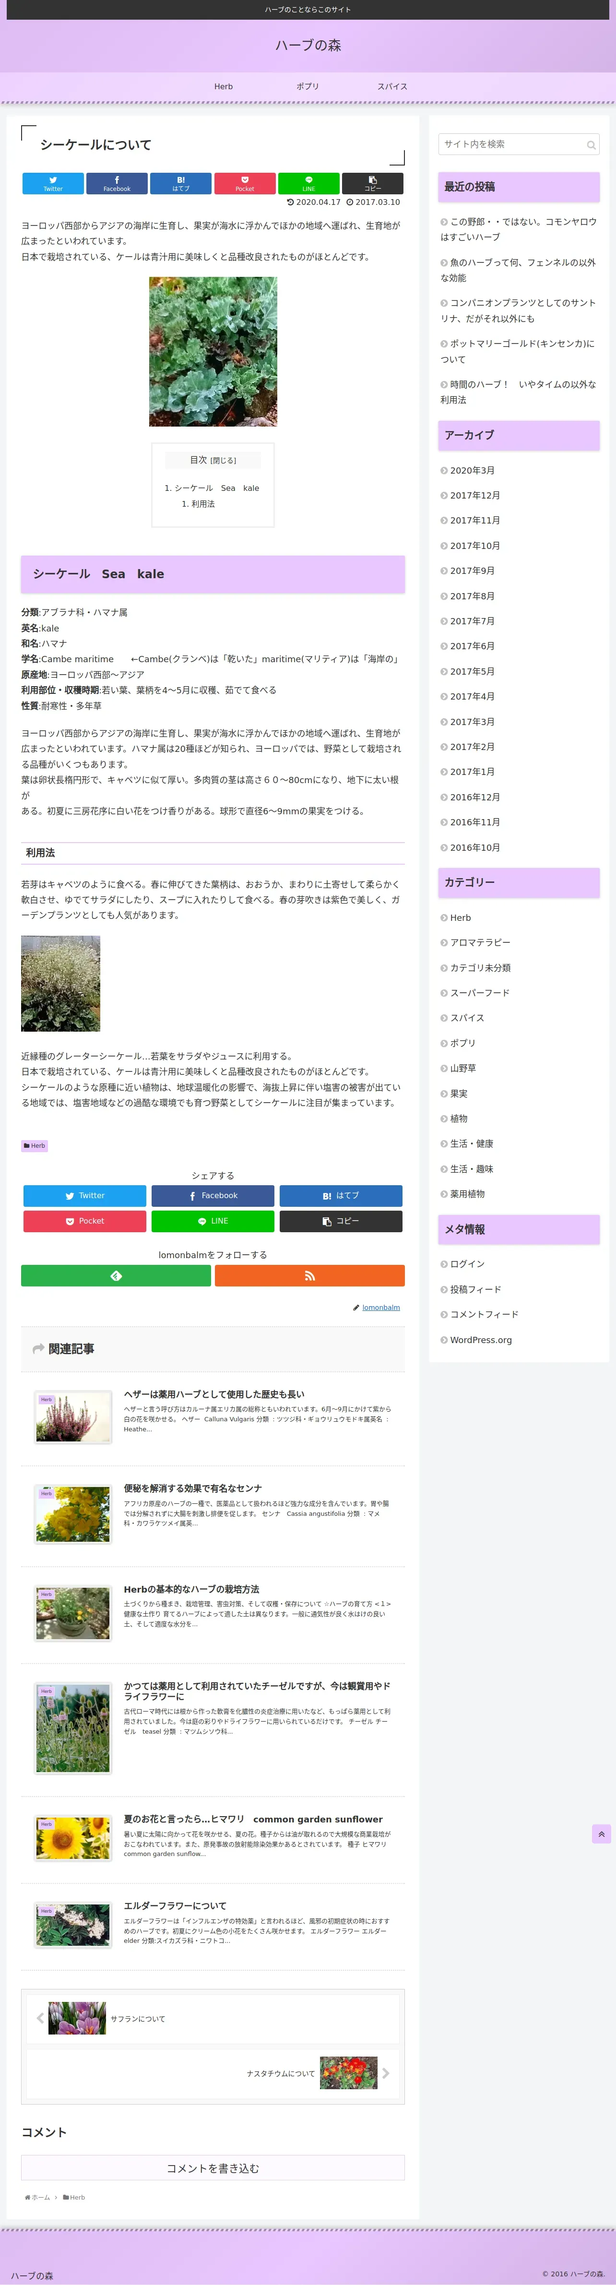Screen dimensions: 616x2285
Task: Share via the top LINE button
Action: [x=308, y=184]
